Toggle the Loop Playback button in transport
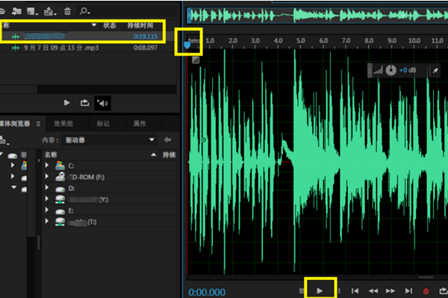 click(x=444, y=291)
